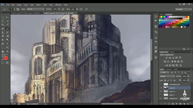Switch to the Paths tab
Screen dimensions: 193x108
pos(176,69)
